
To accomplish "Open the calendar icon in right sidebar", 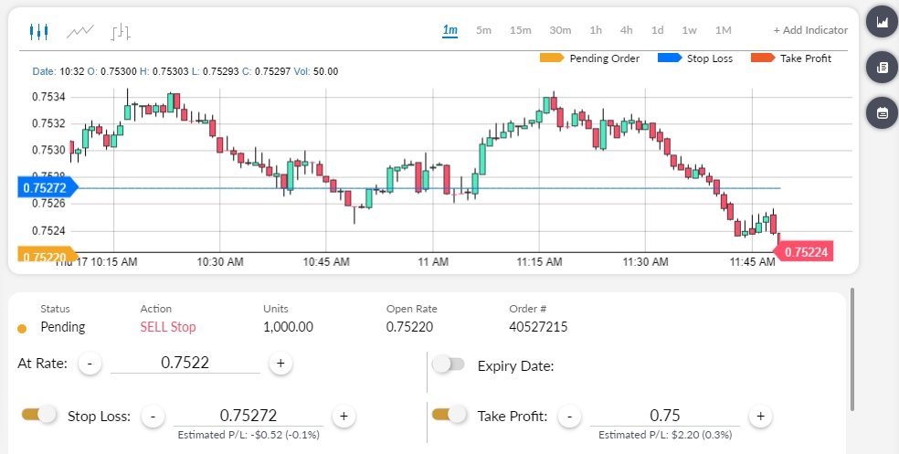I will (x=882, y=112).
